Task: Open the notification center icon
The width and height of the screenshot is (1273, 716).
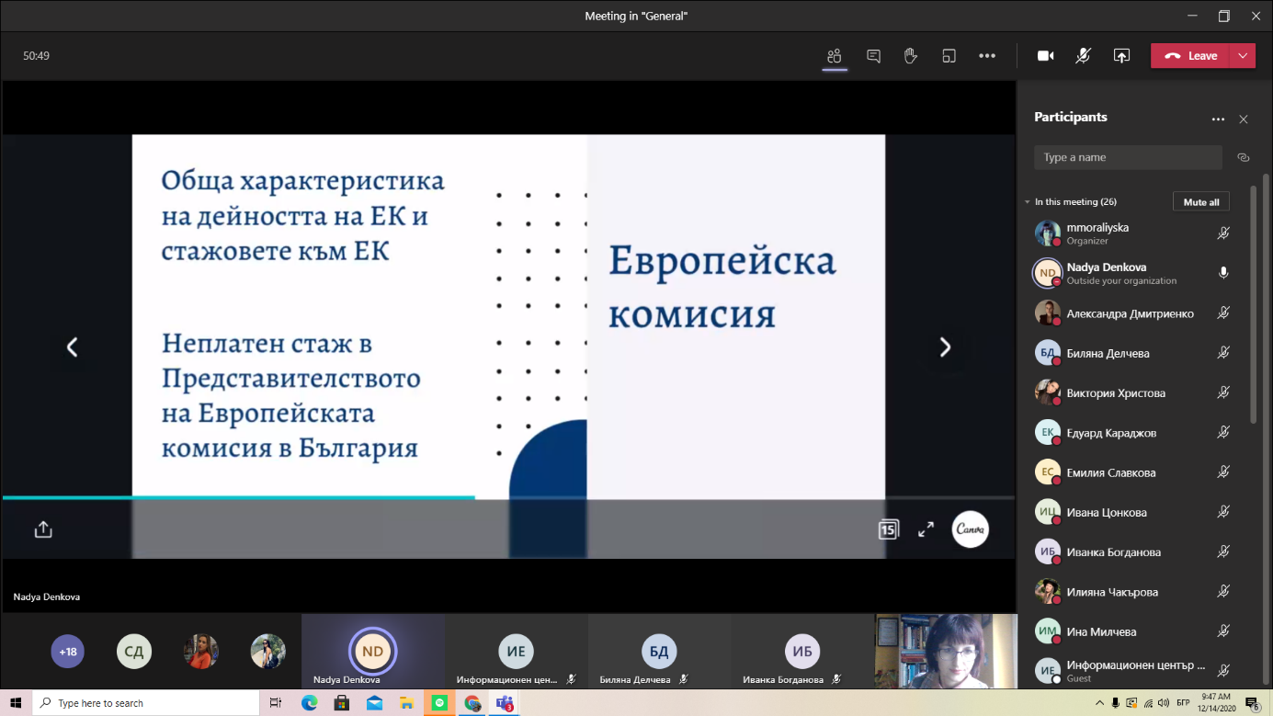Action: pos(1252,703)
